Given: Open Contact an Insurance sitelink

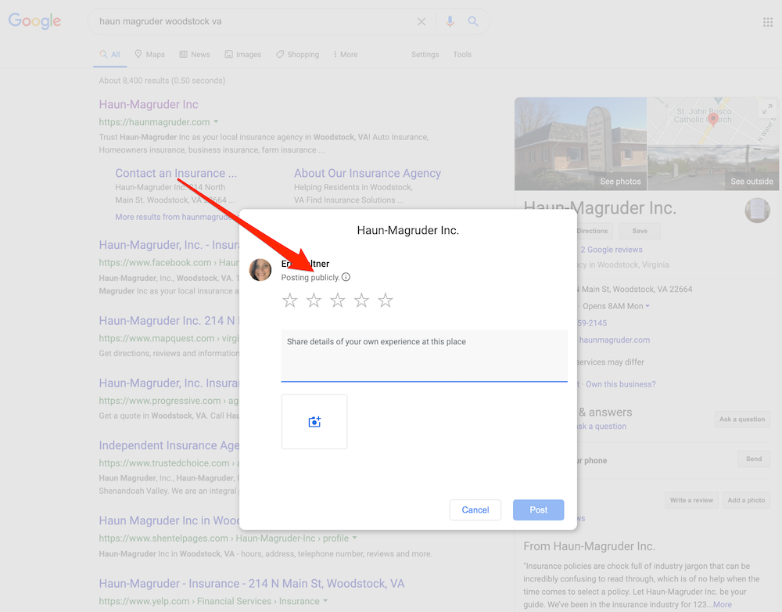Looking at the screenshot, I should [x=176, y=173].
